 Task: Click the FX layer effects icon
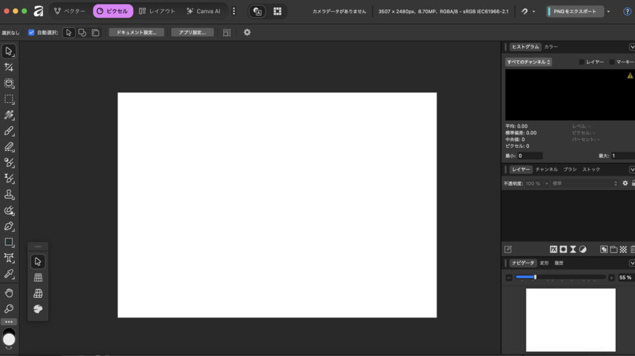(553, 249)
